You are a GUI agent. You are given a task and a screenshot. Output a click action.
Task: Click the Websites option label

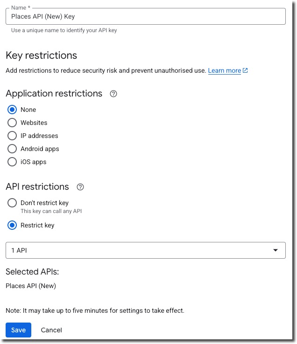[x=34, y=123]
